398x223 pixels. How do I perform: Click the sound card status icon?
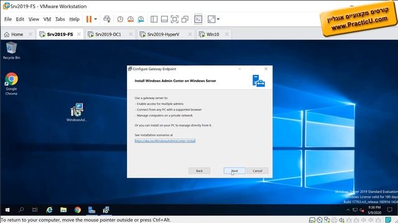click(x=341, y=220)
